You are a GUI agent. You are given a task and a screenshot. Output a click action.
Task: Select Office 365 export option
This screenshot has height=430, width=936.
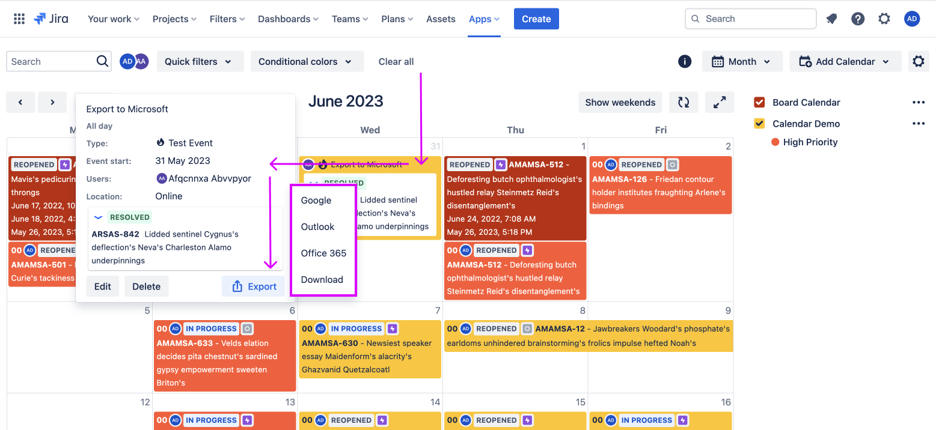pos(323,253)
